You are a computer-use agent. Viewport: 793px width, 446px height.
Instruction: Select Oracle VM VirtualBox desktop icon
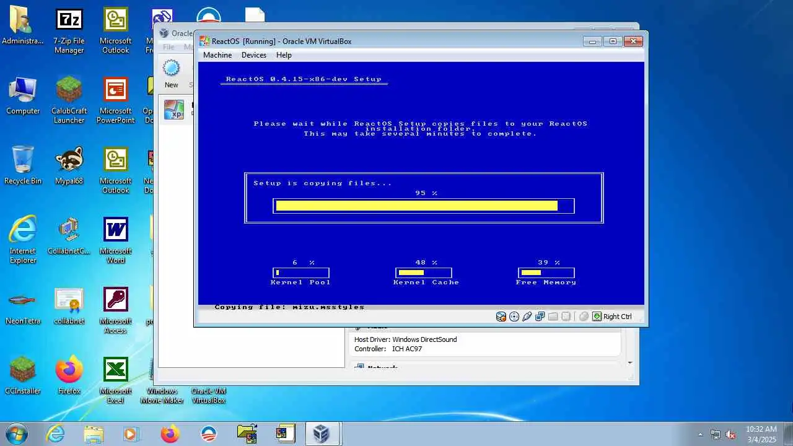[x=209, y=395]
